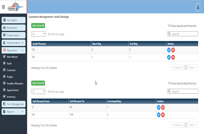Tick Show Deactivated Records for fail percent table
This screenshot has width=204, height=134.
tap(169, 83)
